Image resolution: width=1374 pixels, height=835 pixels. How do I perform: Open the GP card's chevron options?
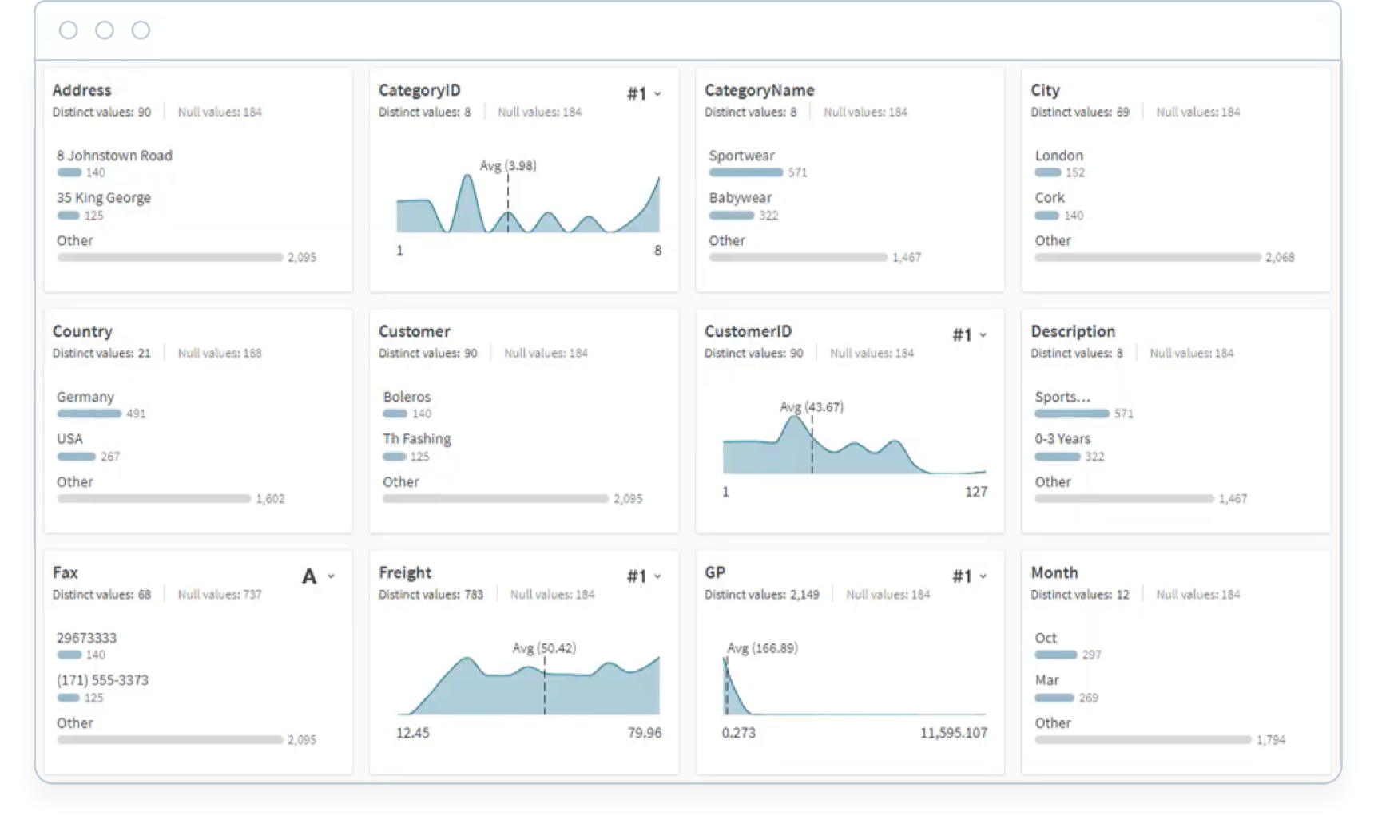[983, 576]
